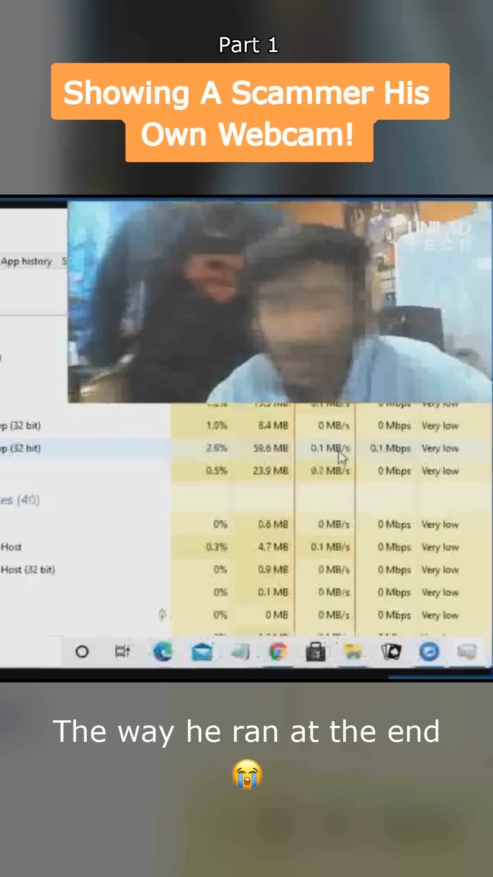Click the 1.0% CPU value
The image size is (493, 877).
click(216, 426)
